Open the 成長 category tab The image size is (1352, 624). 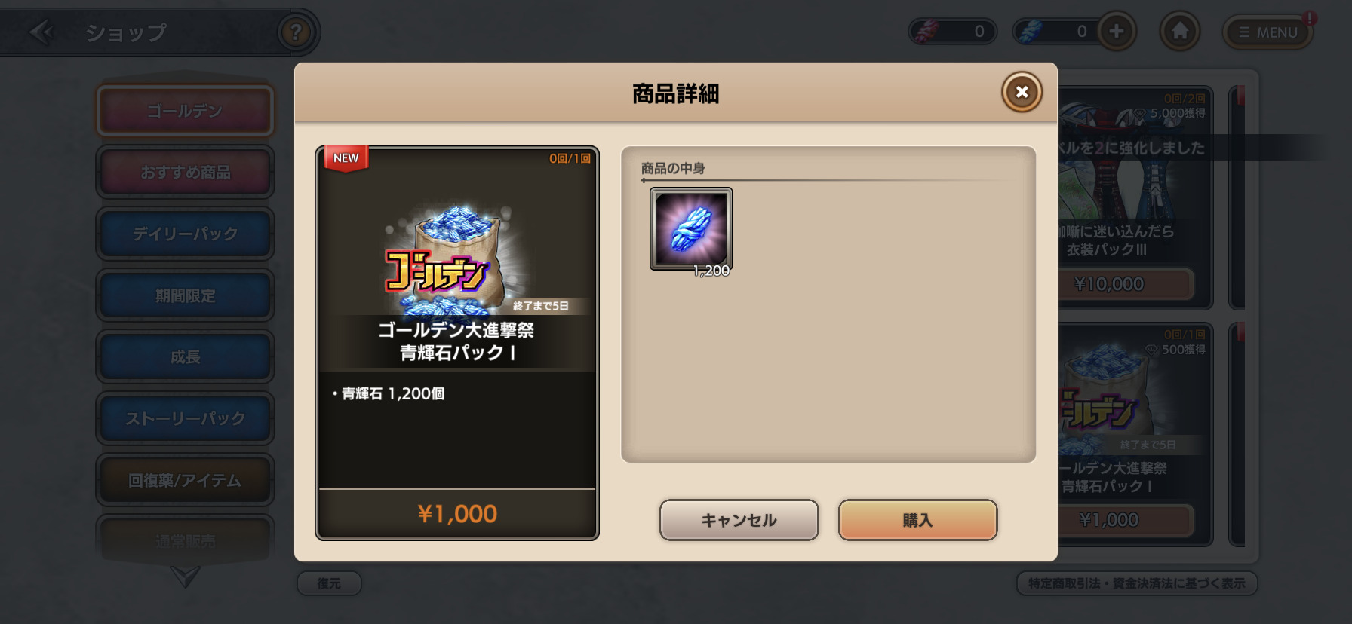click(185, 357)
